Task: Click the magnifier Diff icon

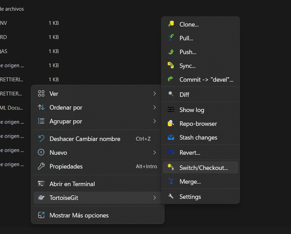Action: (171, 94)
